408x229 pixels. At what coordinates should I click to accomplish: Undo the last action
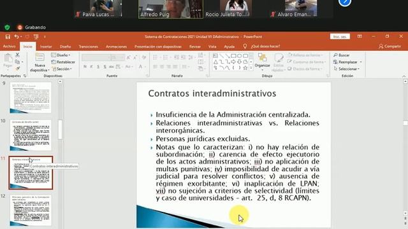click(17, 37)
